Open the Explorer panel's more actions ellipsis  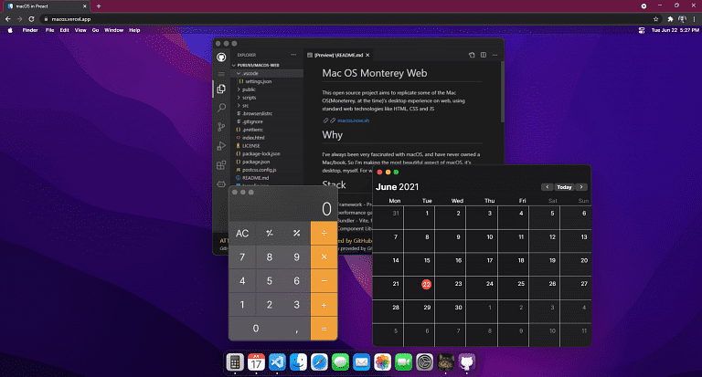coord(293,55)
